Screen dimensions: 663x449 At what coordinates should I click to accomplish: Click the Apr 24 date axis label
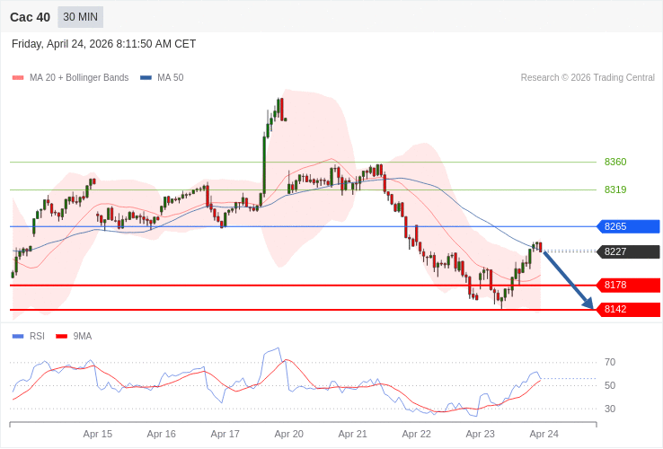coord(544,434)
